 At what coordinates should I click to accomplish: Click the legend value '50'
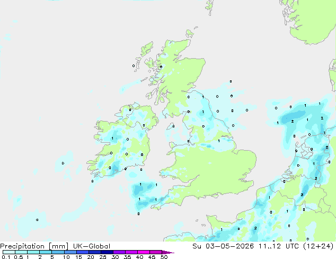[164, 257]
